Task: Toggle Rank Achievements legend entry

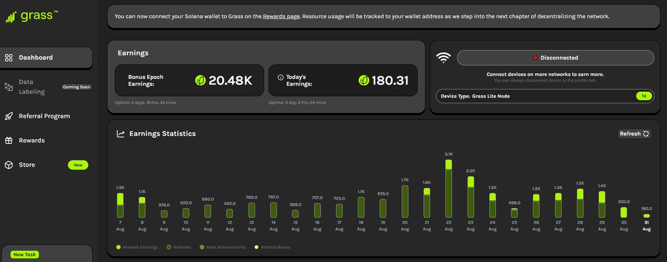Action: (223, 247)
